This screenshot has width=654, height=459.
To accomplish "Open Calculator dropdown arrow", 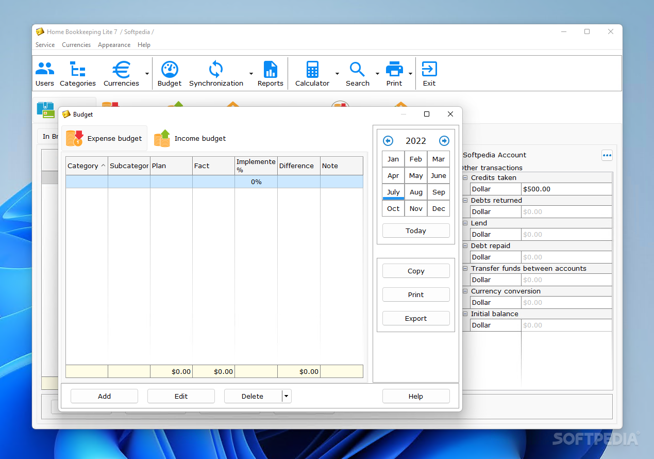I will point(337,74).
